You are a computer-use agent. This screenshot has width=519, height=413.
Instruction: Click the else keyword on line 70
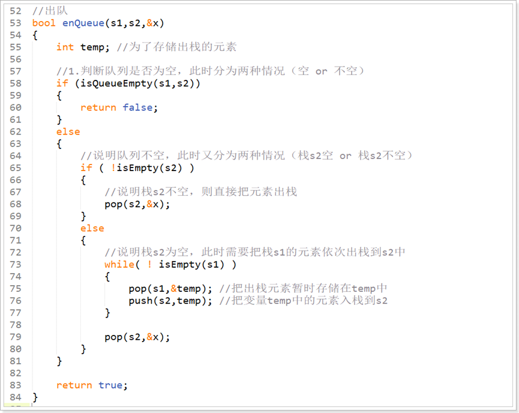[92, 228]
